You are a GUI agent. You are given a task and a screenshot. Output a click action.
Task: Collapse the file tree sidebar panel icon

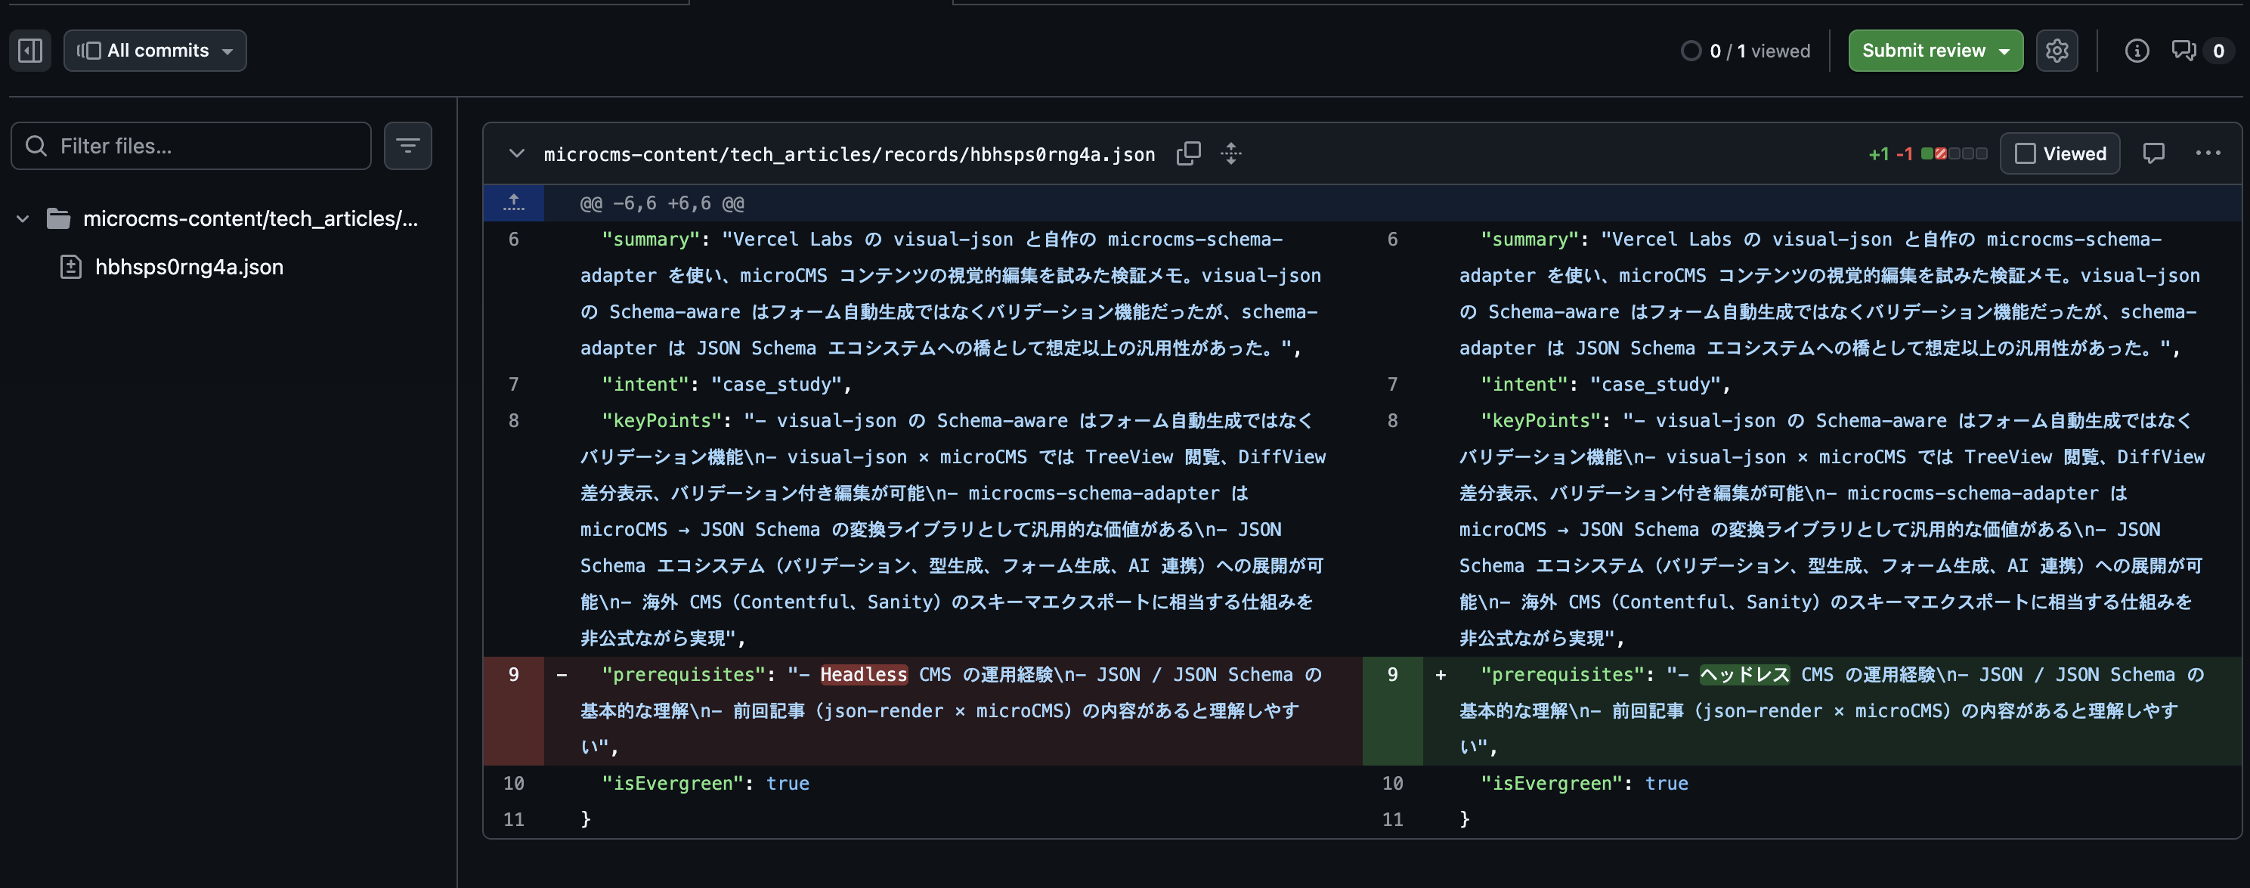30,51
